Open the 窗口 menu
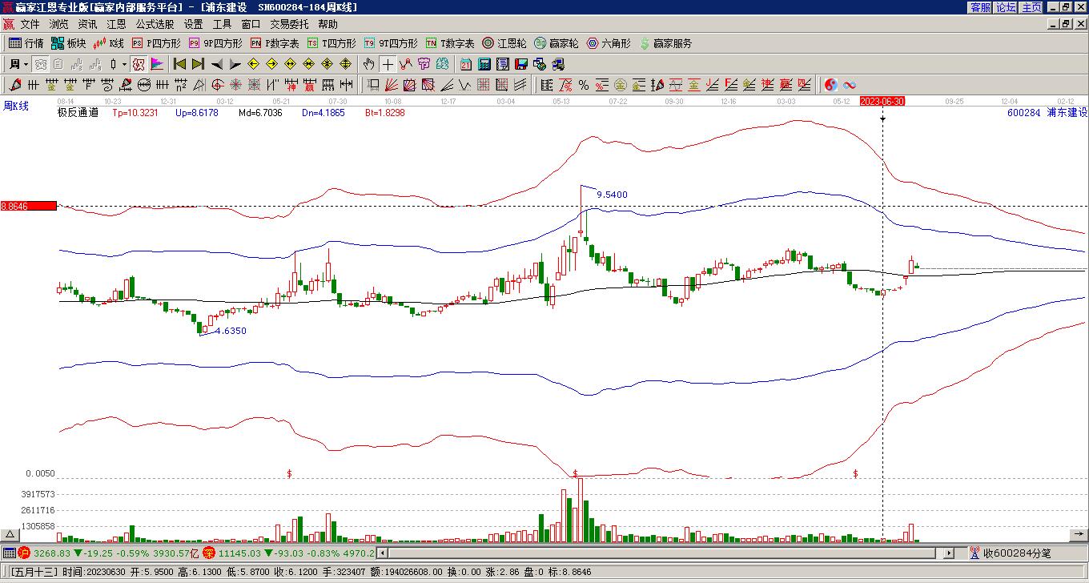 pyautogui.click(x=251, y=25)
